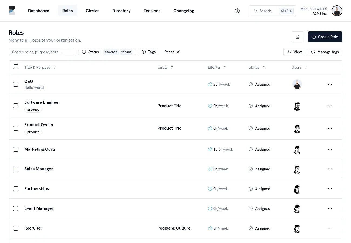Click the user avatar in Partnerships row
Screen dimensions: 351x243
point(297,189)
